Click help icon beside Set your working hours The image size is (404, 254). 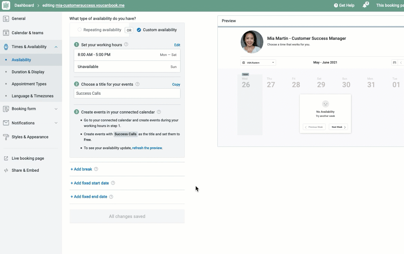coord(126,44)
